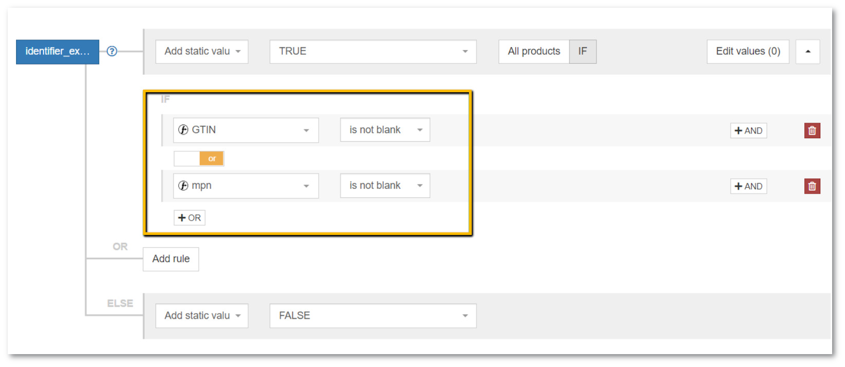Click the function icon beside mpn
This screenshot has height=367, width=845.
pyautogui.click(x=183, y=186)
